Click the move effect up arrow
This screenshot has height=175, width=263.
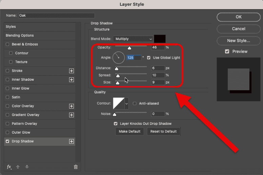tap(18, 167)
